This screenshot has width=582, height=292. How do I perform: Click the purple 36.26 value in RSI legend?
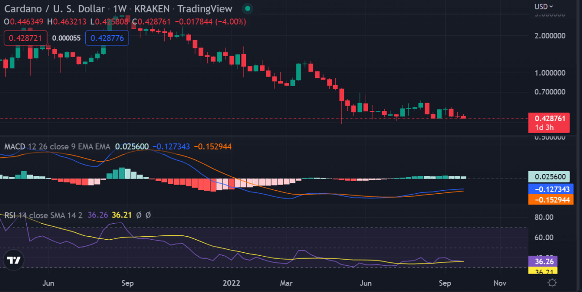click(x=97, y=215)
